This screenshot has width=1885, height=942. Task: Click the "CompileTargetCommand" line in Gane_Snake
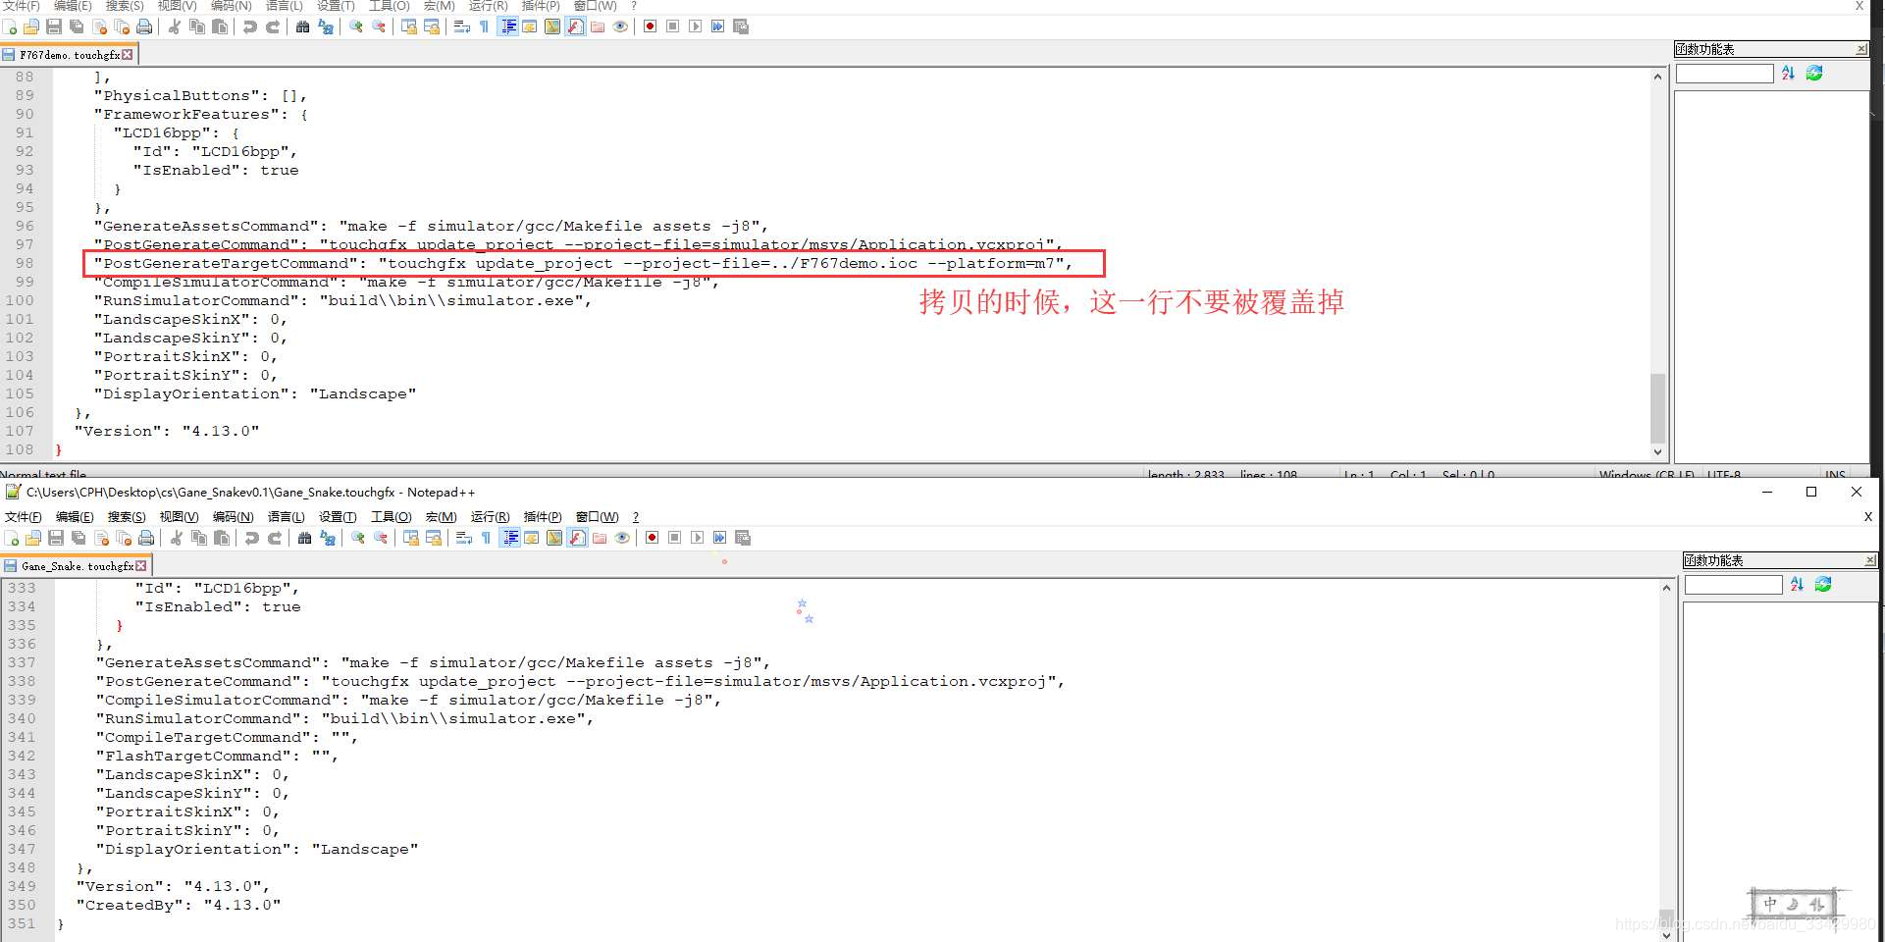[x=227, y=737]
